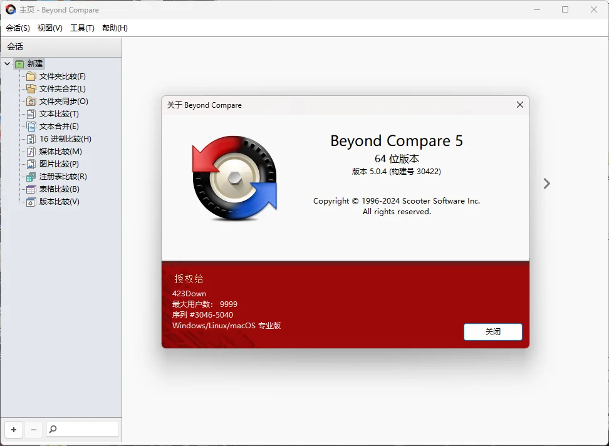The height and width of the screenshot is (446, 609).
Task: Close the About dialog with 关闭 button
Action: click(493, 332)
